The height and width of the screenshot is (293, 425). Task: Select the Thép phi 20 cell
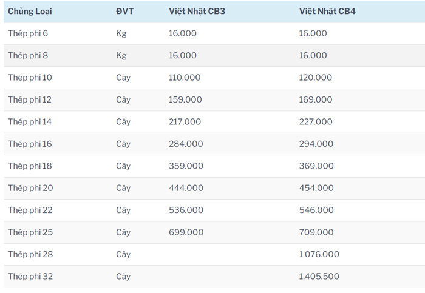[30, 188]
